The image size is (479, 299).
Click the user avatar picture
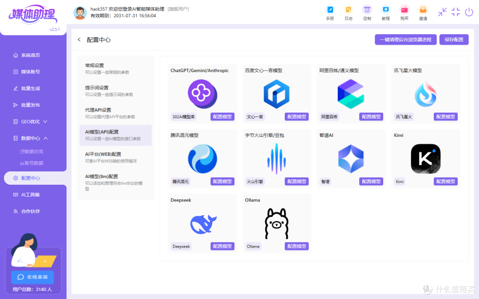pyautogui.click(x=80, y=13)
